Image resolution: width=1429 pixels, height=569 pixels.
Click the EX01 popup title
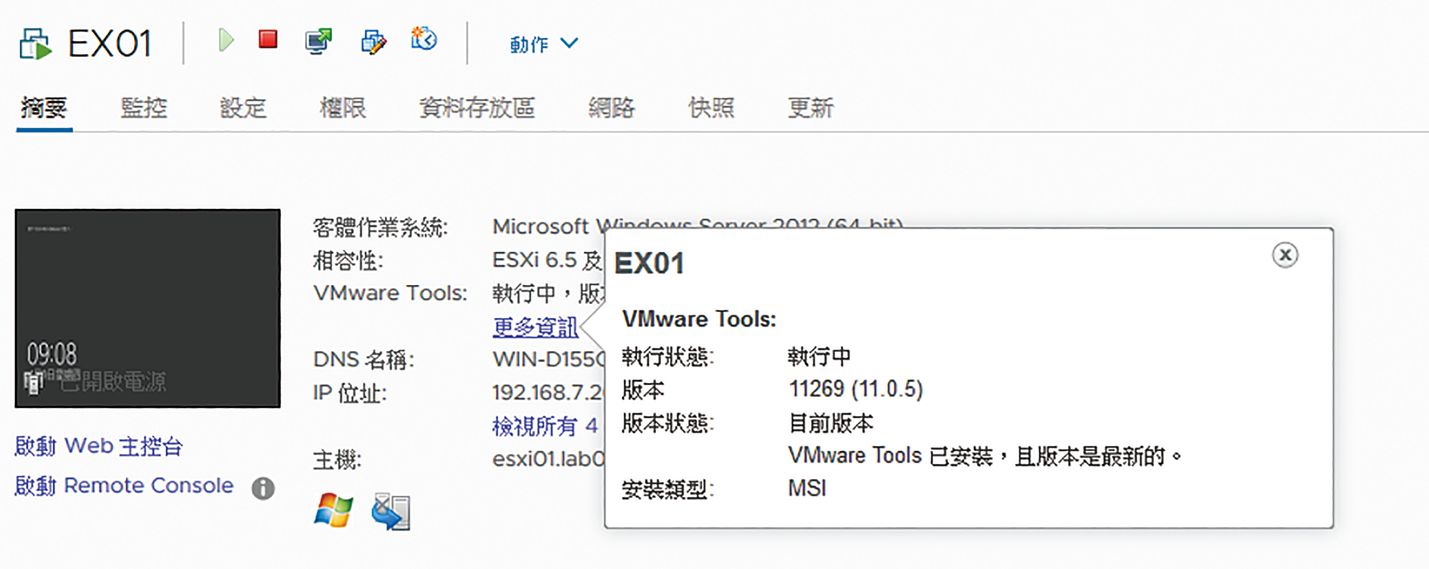coord(649,263)
